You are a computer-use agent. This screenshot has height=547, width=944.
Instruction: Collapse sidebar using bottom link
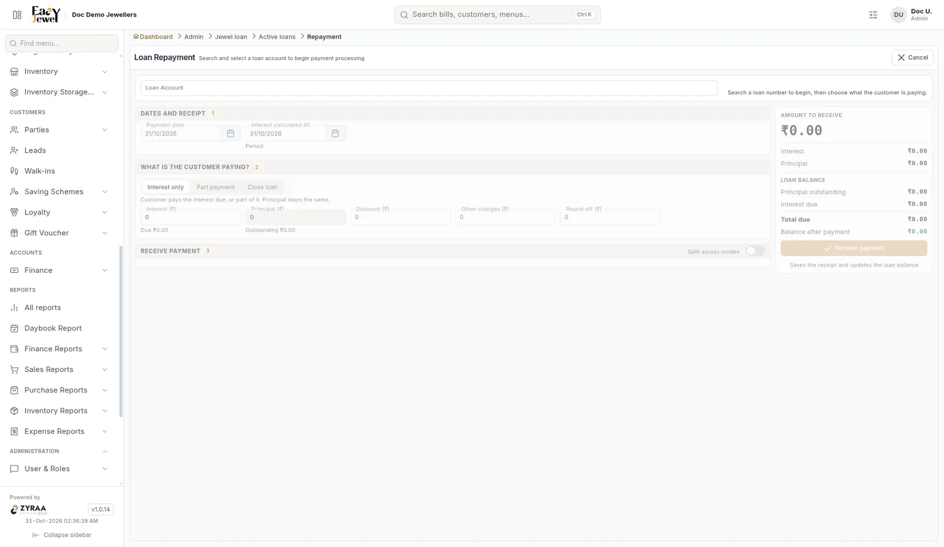pos(62,535)
